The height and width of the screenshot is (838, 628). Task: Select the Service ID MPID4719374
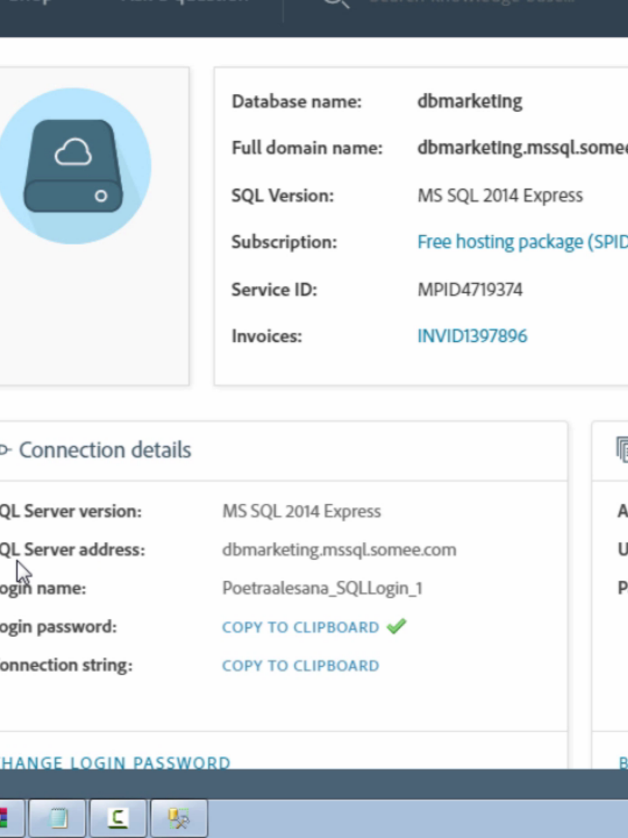point(470,289)
